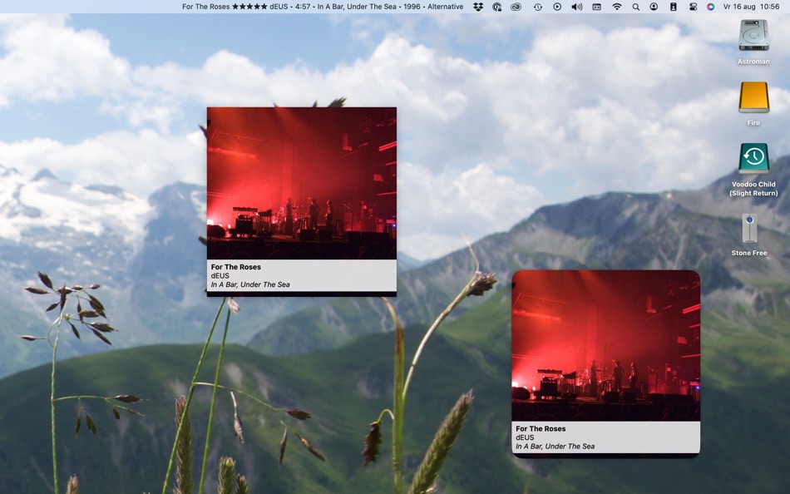Click the input device icon left of Wi-Fi
This screenshot has height=494, width=790.
click(x=596, y=6)
